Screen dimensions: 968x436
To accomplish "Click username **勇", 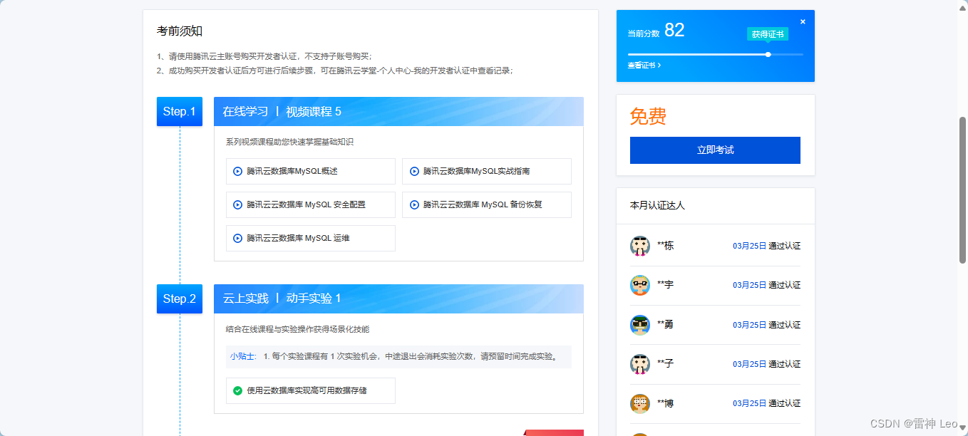I will (x=665, y=325).
